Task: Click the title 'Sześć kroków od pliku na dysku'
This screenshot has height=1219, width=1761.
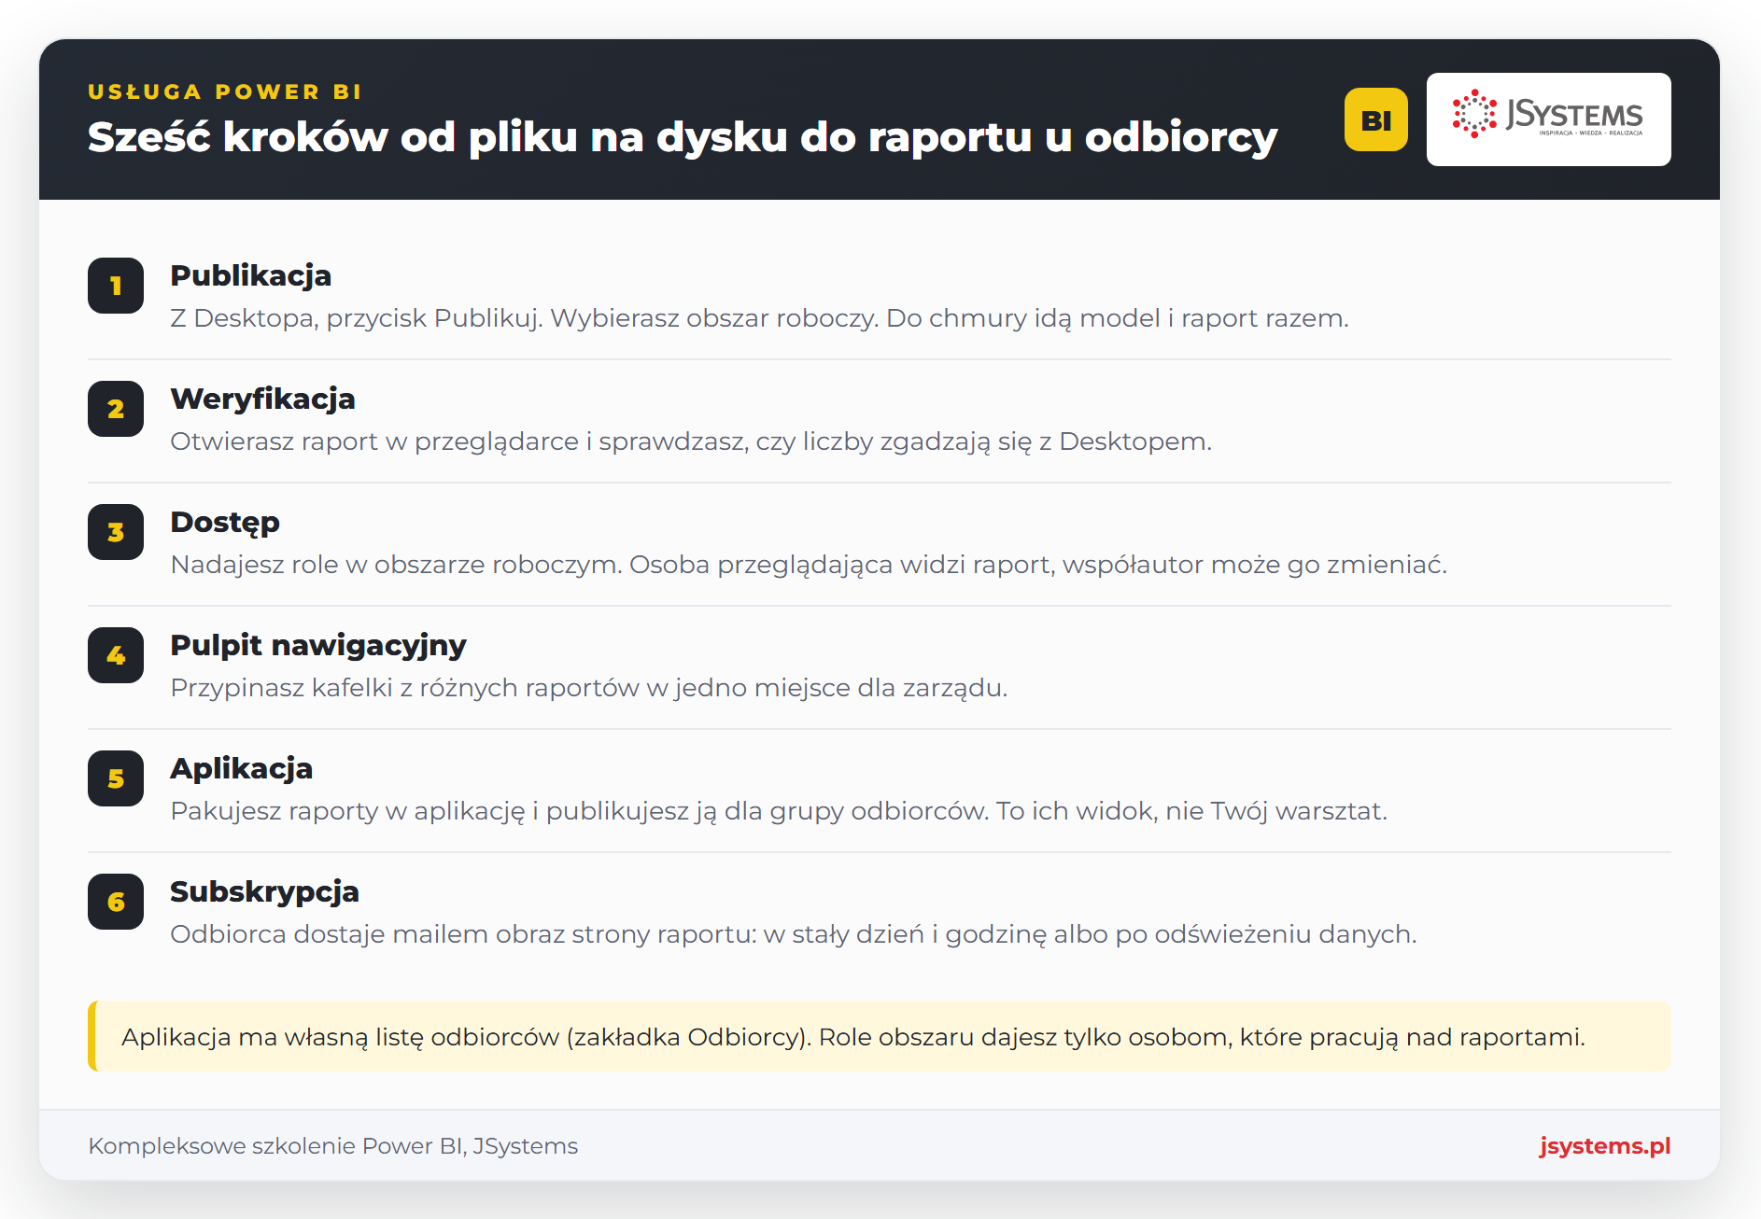Action: coord(438,137)
